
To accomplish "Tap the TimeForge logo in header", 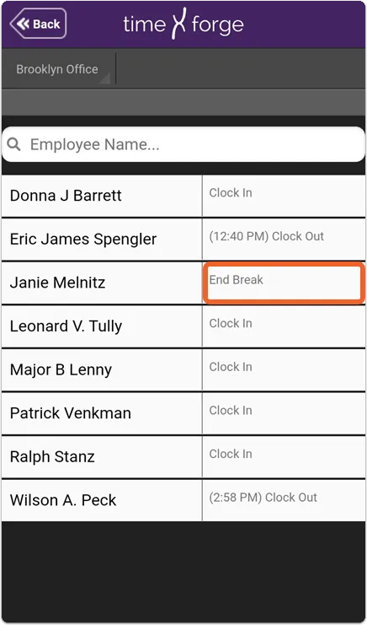I will (183, 24).
